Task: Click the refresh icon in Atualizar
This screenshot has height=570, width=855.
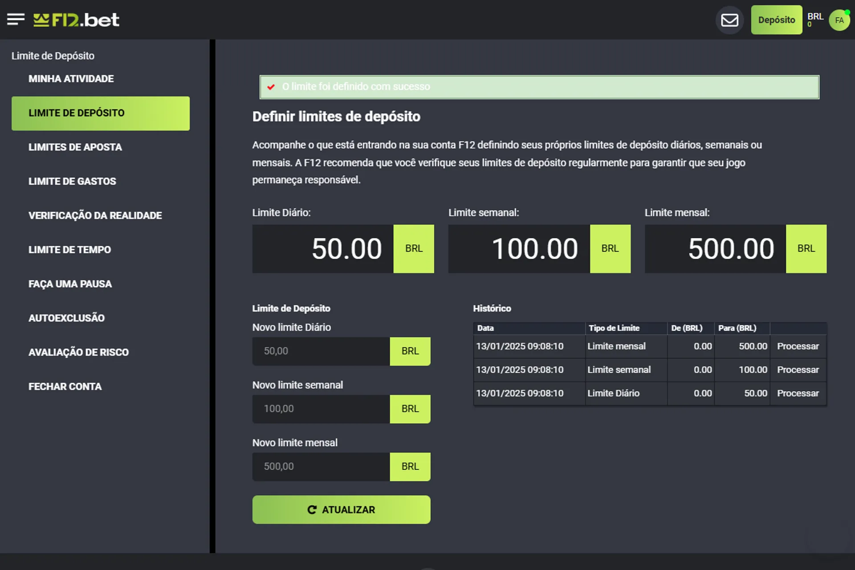Action: pyautogui.click(x=312, y=509)
